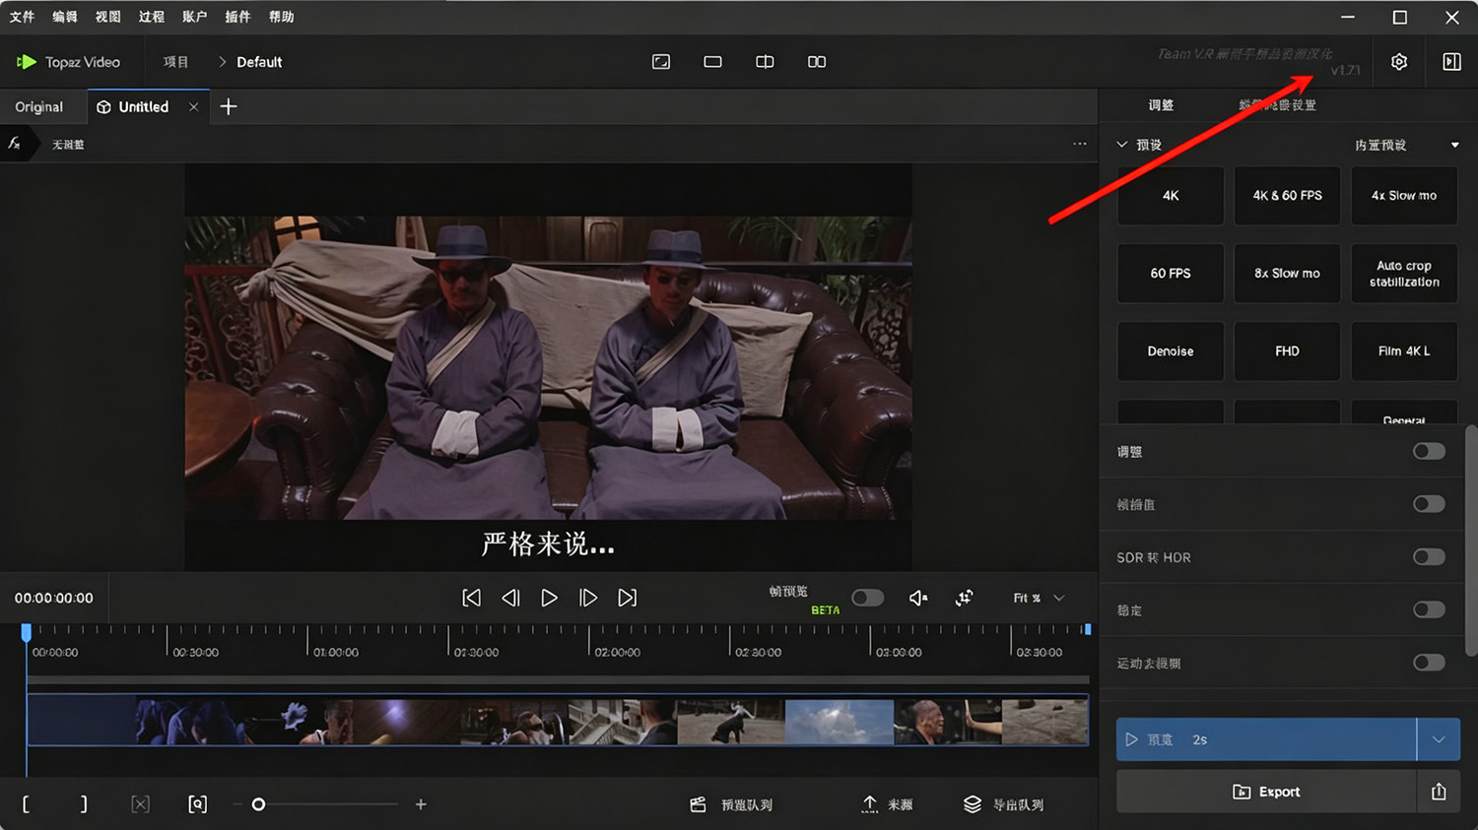Jump to the end of the video

tap(627, 598)
